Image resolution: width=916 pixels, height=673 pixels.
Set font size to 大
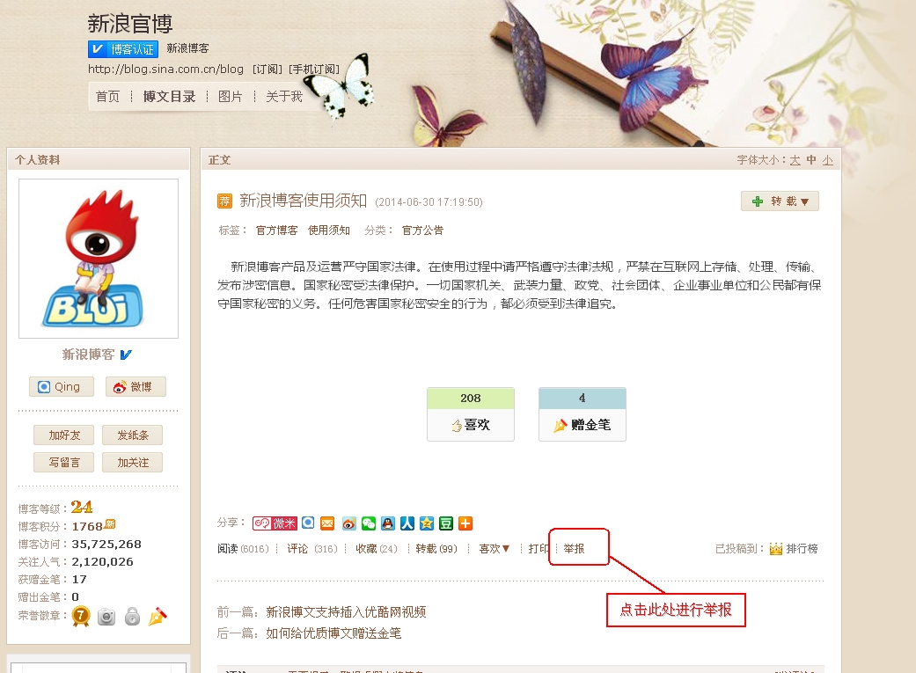[795, 160]
